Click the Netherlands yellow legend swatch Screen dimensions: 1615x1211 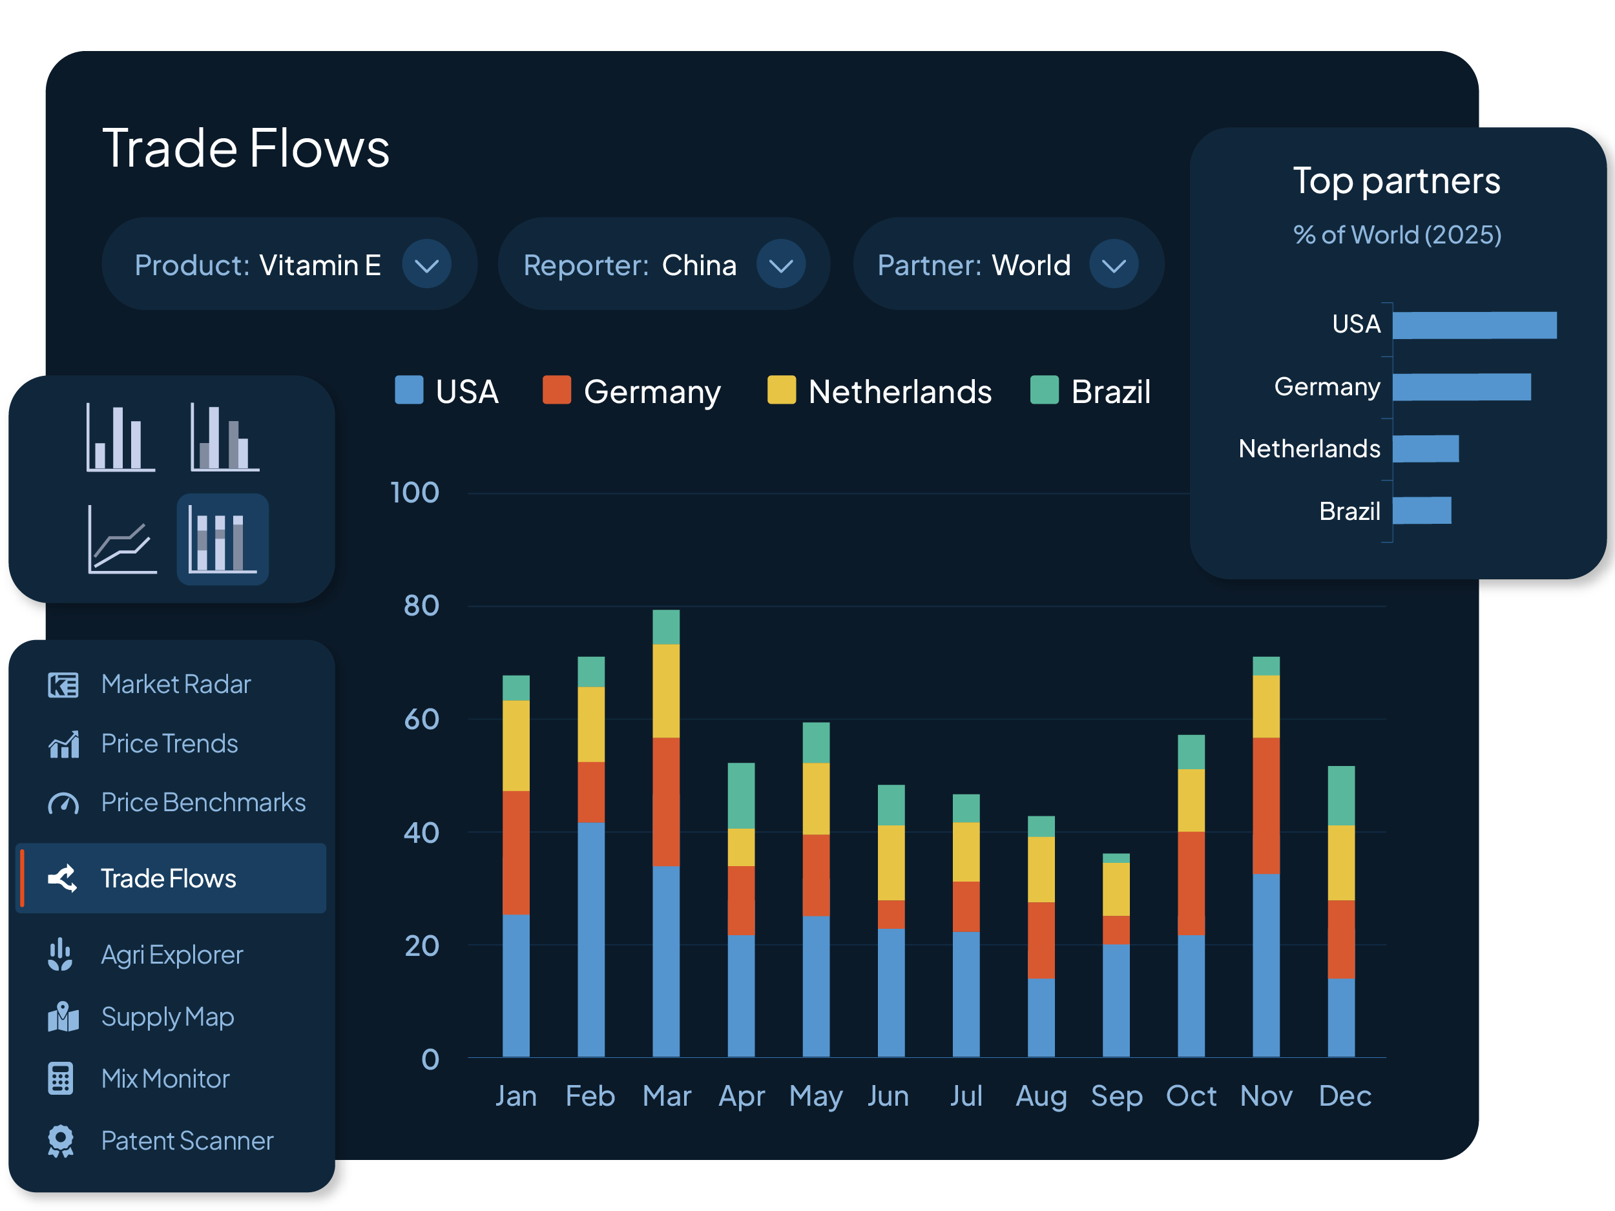click(781, 390)
